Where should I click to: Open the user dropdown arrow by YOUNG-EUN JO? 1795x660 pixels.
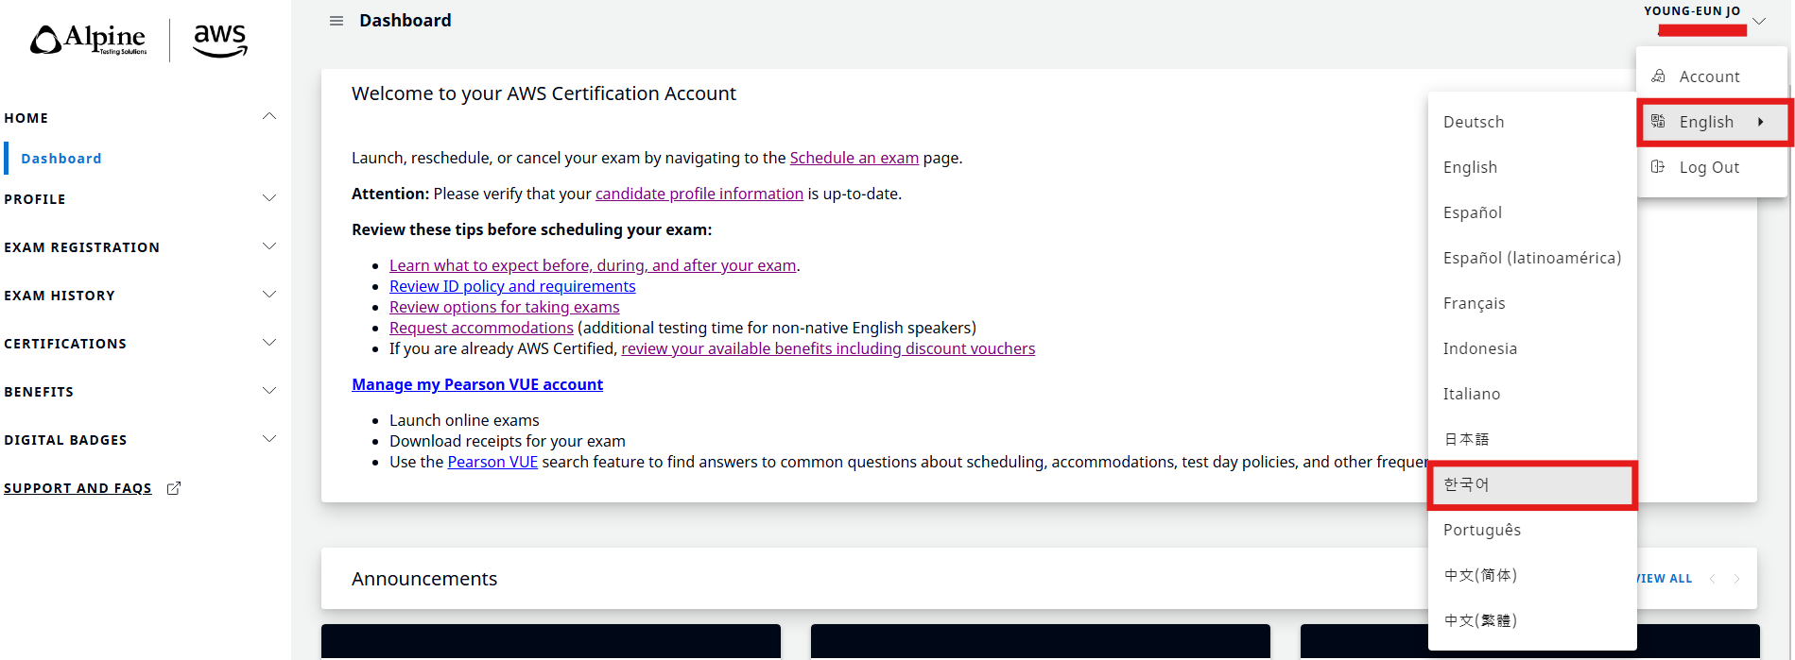coord(1759,21)
